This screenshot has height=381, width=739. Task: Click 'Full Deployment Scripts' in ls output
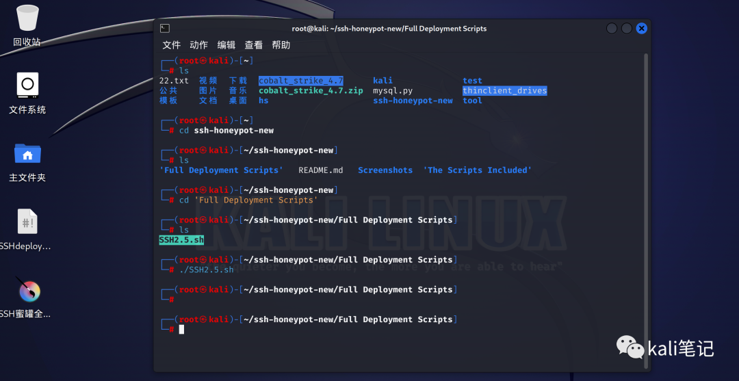coord(222,170)
